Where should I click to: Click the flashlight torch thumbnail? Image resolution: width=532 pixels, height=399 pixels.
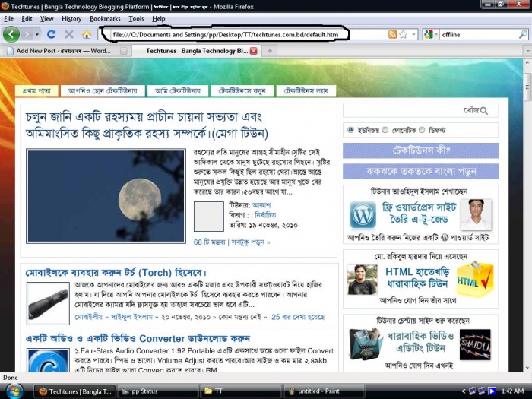point(48,304)
